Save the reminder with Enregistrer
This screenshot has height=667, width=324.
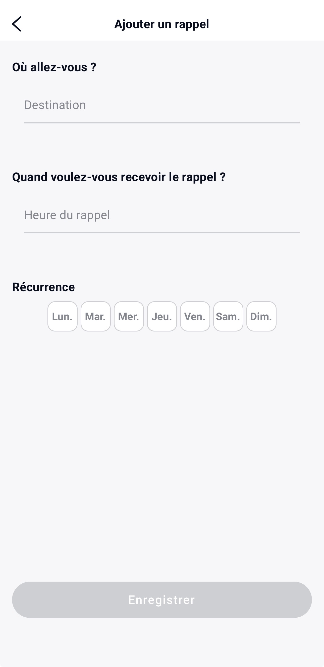coord(162,600)
